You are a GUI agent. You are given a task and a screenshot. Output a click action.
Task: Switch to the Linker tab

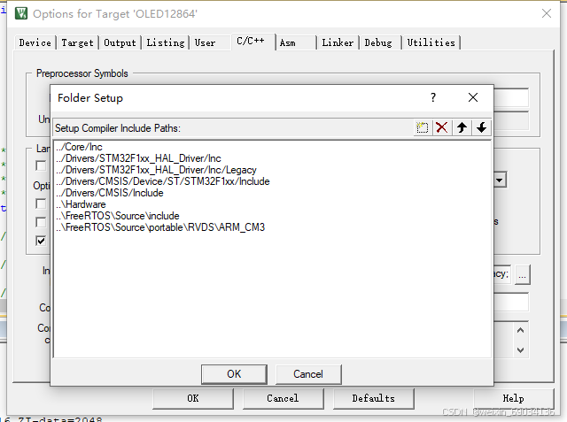click(338, 42)
